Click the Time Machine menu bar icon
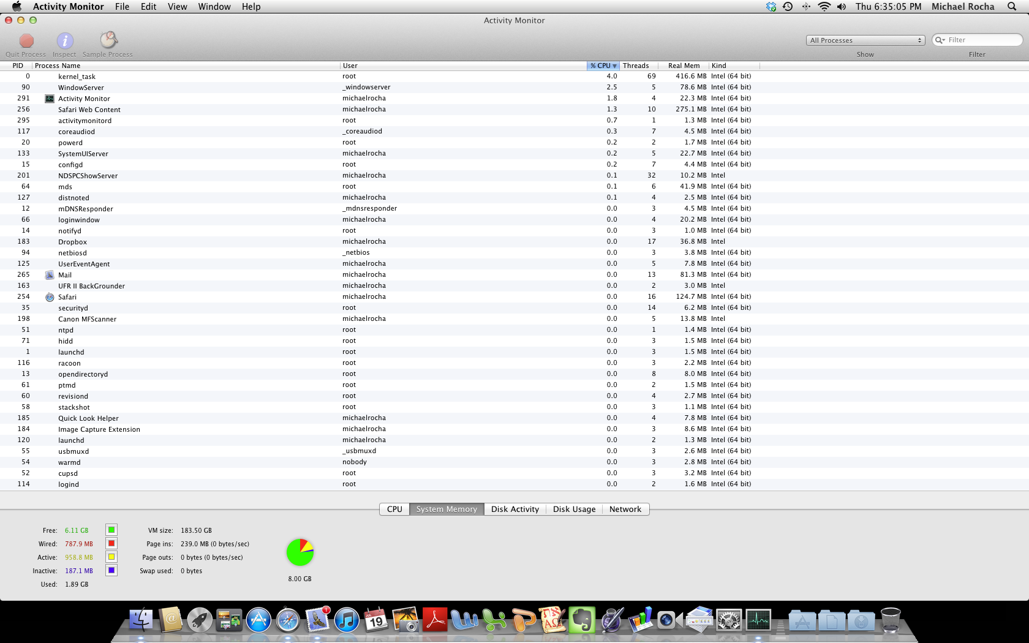The image size is (1029, 643). click(x=788, y=7)
